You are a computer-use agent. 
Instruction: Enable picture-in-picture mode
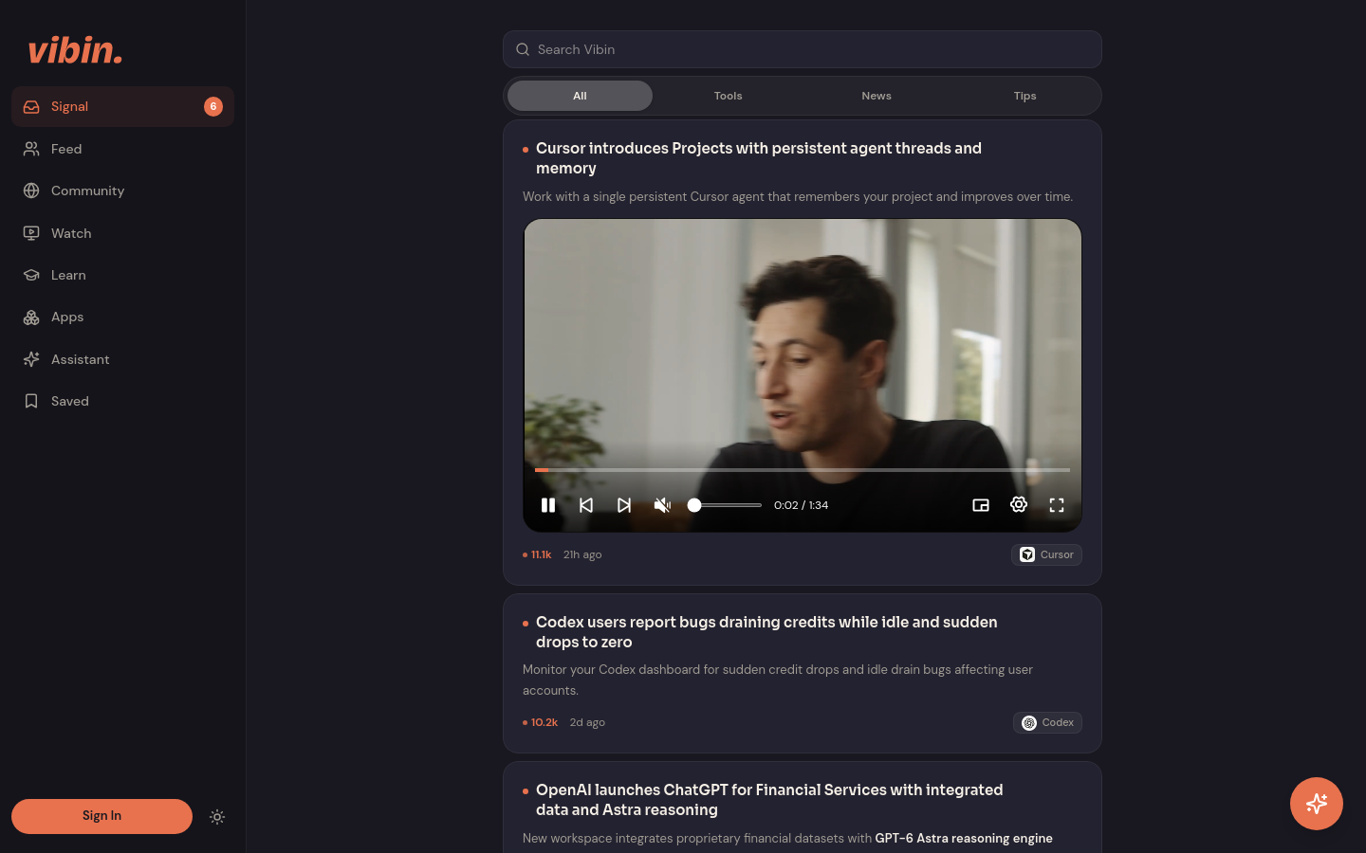[981, 505]
